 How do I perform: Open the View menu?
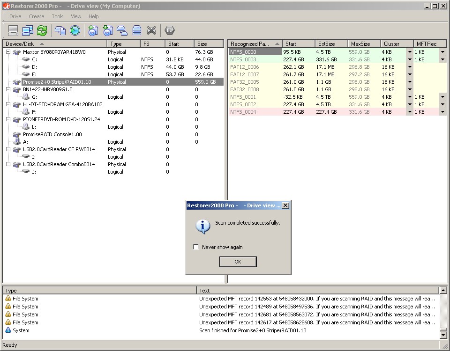(76, 16)
